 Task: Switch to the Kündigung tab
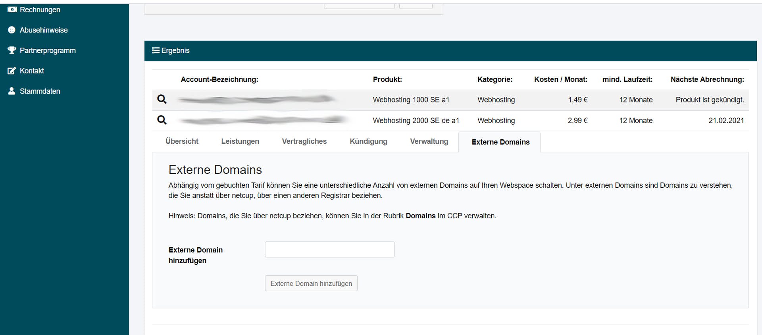[368, 141]
